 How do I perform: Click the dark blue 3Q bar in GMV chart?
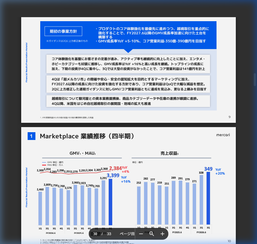click(111, 202)
